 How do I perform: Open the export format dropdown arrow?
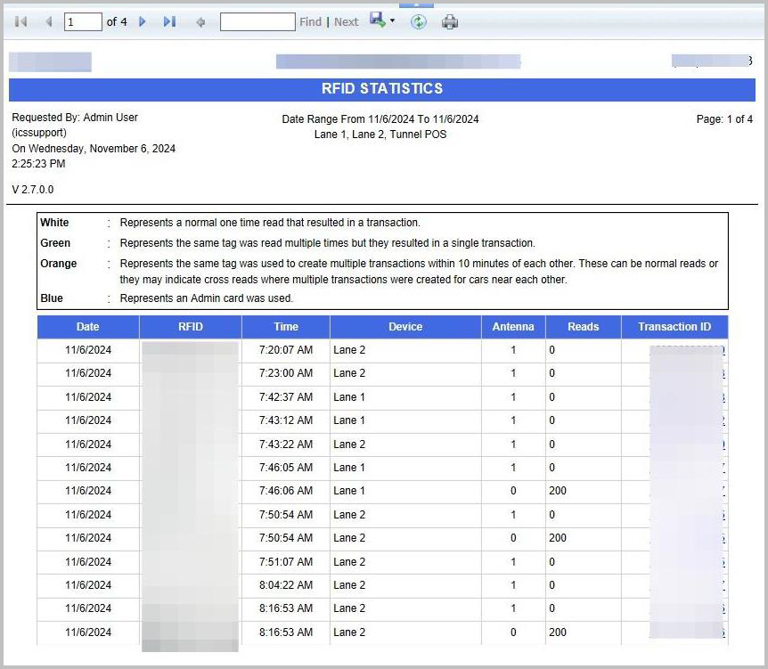click(x=392, y=21)
